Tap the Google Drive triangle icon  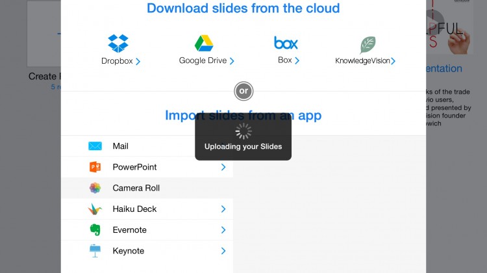[x=204, y=43]
